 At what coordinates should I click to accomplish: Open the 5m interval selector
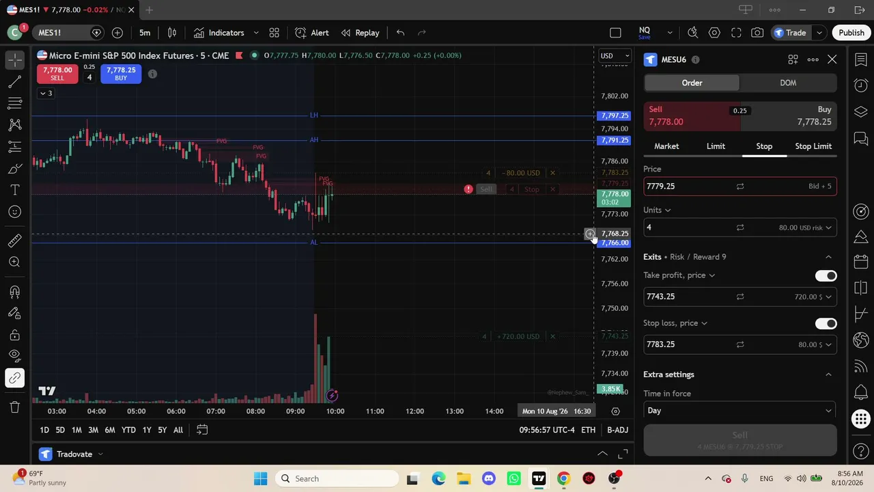pyautogui.click(x=145, y=33)
